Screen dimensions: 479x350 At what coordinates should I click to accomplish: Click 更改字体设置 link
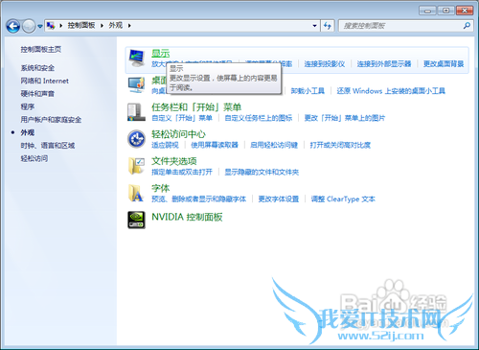tap(279, 199)
